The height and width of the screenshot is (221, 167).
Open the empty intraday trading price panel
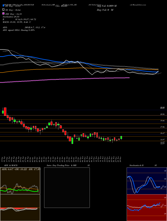coord(67,188)
